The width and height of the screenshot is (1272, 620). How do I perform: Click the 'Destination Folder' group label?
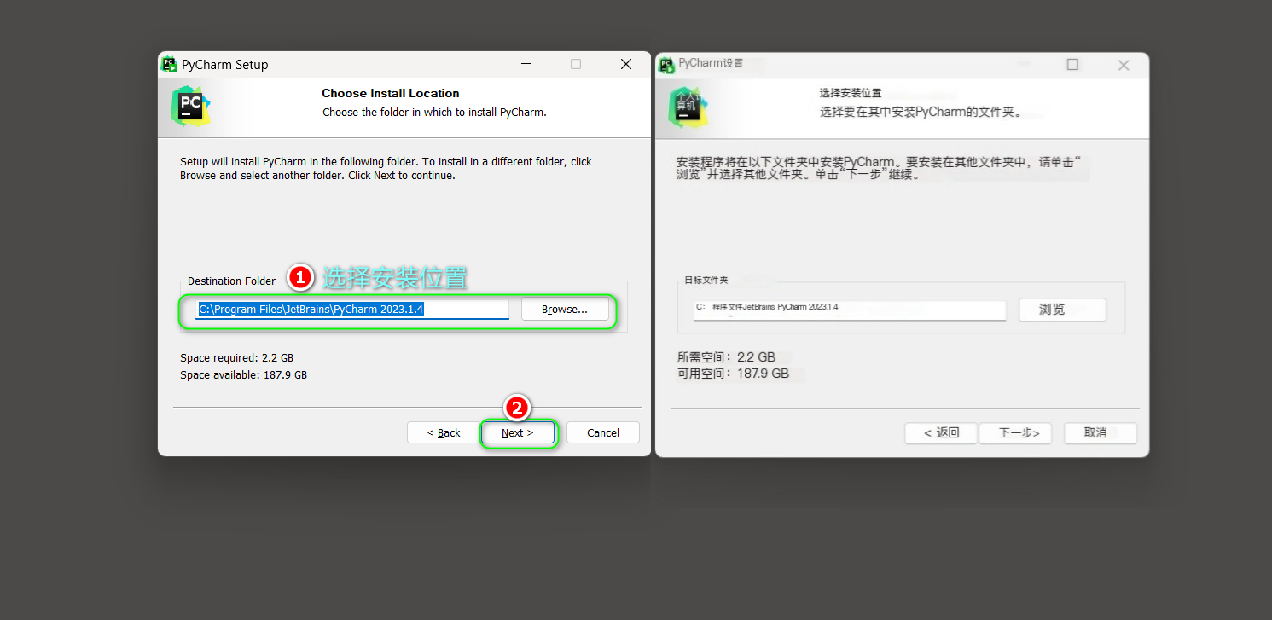[232, 281]
